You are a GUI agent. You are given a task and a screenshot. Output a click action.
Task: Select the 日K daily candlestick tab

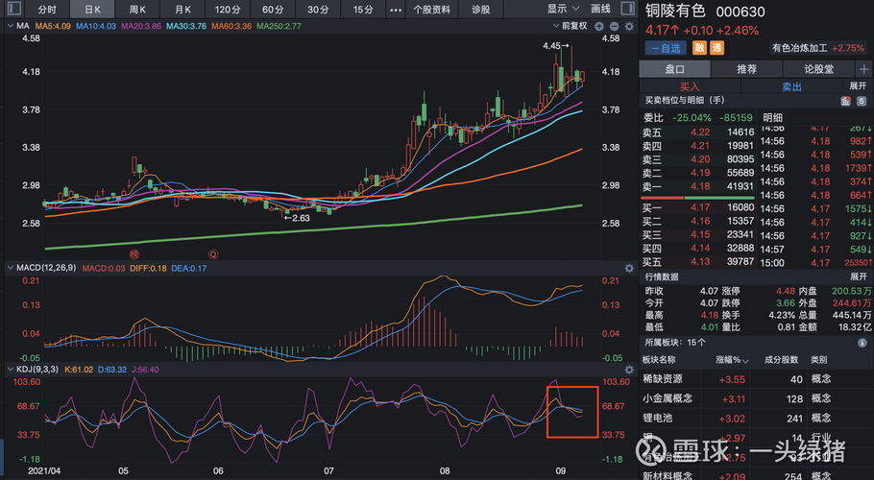[92, 10]
